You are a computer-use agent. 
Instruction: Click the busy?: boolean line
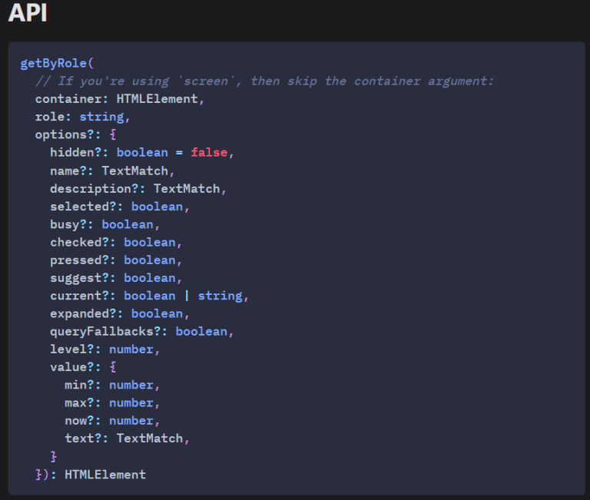105,224
